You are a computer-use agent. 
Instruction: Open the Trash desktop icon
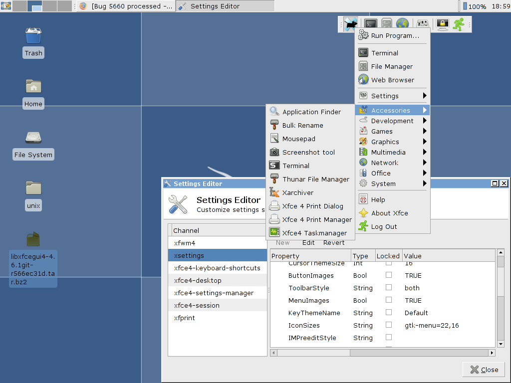[33, 42]
